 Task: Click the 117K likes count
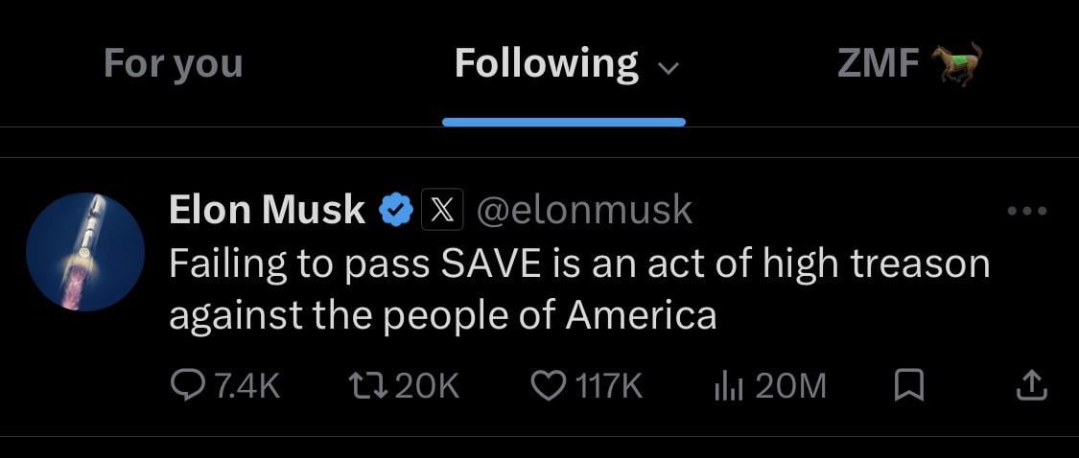[x=608, y=385]
